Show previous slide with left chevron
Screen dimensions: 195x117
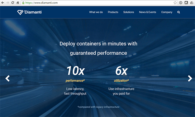coord(7,78)
